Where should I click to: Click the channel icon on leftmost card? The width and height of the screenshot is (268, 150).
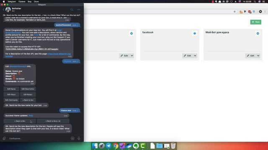tap(131, 33)
